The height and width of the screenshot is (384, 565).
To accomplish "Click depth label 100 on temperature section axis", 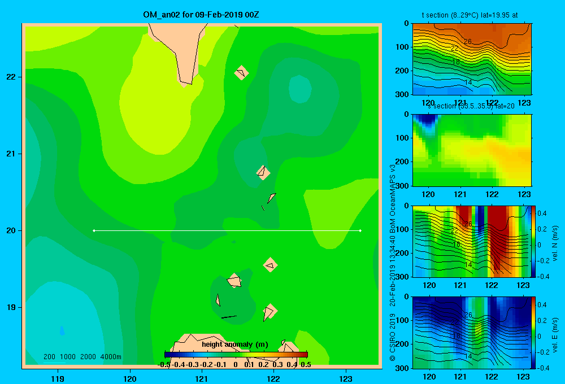I will (x=403, y=47).
